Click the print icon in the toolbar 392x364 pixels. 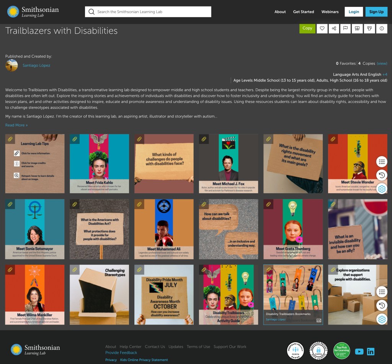coord(369,28)
